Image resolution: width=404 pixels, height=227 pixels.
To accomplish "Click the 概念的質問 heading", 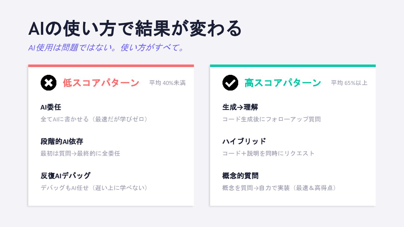I will tap(240, 176).
